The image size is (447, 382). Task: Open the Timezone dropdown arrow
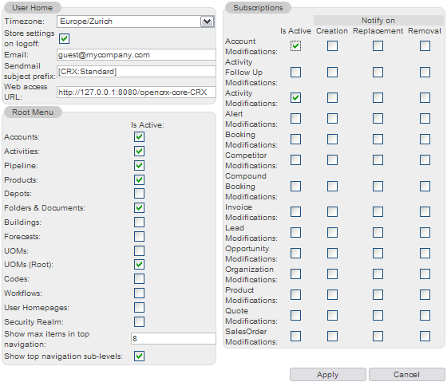click(208, 22)
